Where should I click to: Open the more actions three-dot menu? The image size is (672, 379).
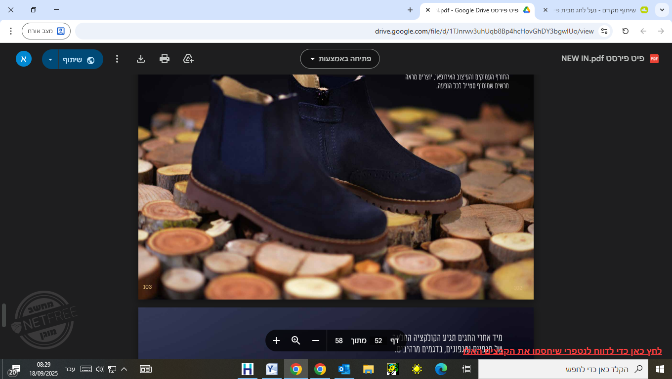[x=117, y=59]
